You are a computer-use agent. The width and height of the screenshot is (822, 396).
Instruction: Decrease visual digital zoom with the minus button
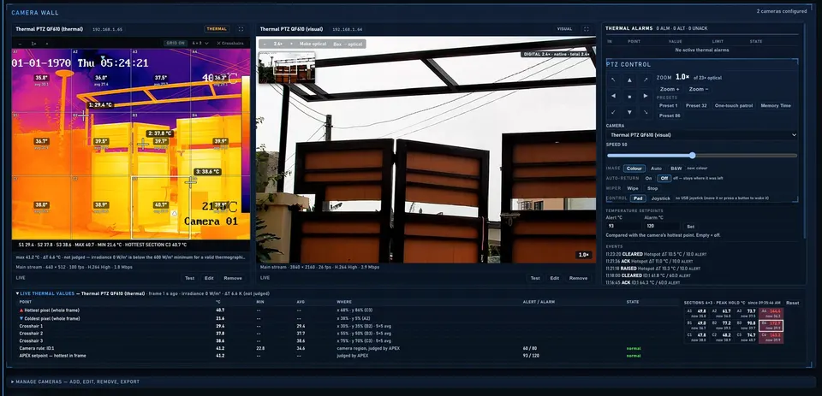[x=265, y=44]
